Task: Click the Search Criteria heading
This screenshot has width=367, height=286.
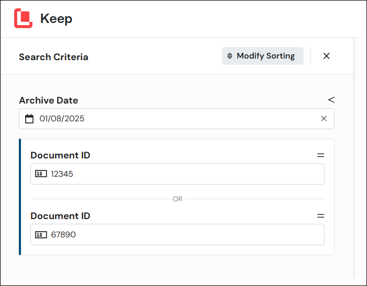Action: point(53,57)
